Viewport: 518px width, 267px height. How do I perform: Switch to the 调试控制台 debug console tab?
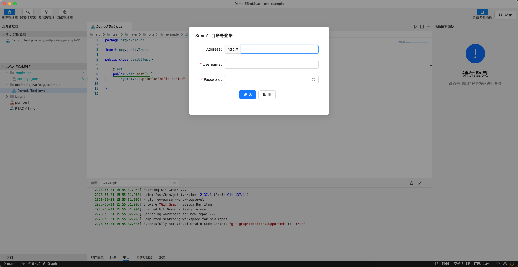pos(144,258)
